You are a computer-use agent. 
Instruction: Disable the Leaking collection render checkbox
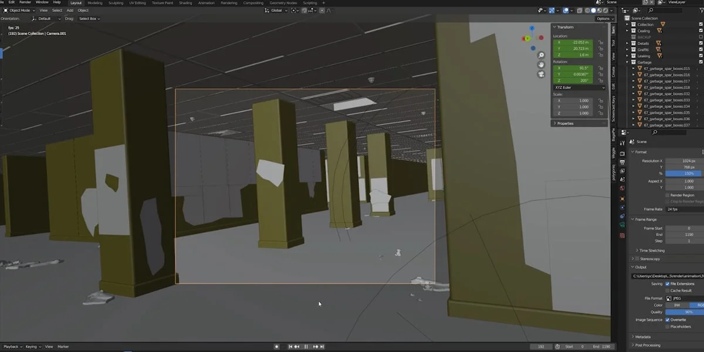point(701,56)
